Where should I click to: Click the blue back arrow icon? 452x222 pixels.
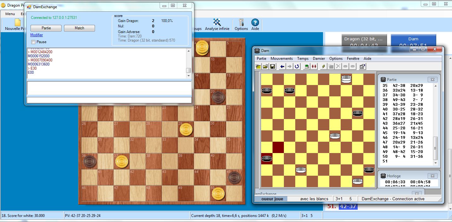(x=282, y=66)
